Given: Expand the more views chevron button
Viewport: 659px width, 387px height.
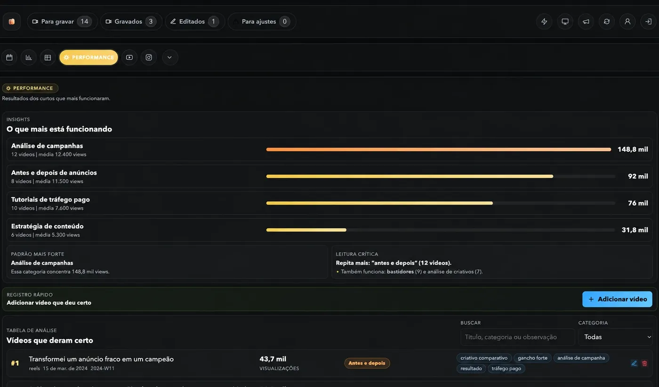Looking at the screenshot, I should pos(170,57).
